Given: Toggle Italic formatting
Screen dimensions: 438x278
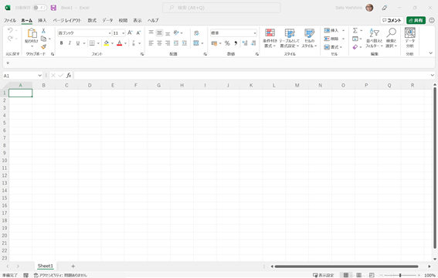Looking at the screenshot, I should pyautogui.click(x=70, y=43).
